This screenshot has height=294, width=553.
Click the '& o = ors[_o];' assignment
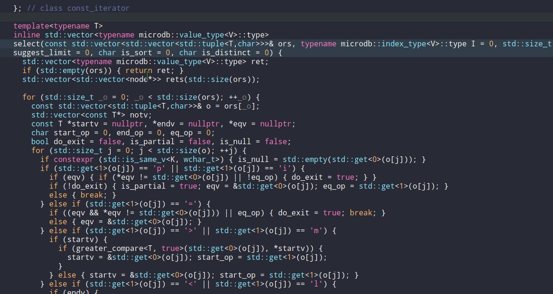click(228, 106)
